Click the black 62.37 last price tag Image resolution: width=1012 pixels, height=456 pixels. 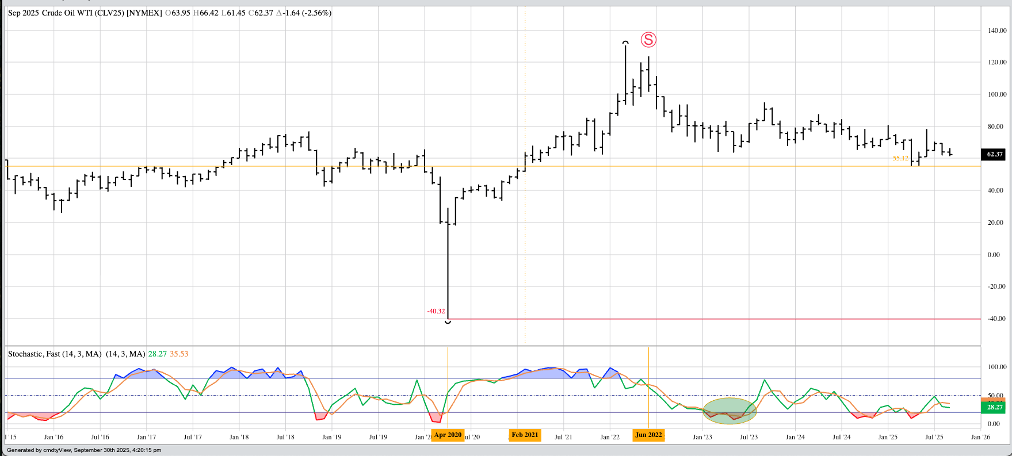tap(994, 154)
